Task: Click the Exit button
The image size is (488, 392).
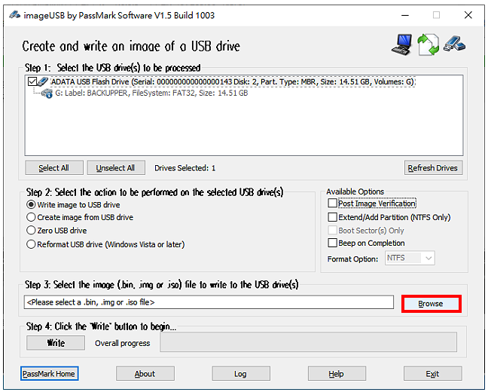Action: [432, 374]
